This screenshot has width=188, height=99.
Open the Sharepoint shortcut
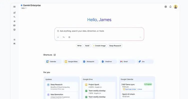(x=90, y=62)
